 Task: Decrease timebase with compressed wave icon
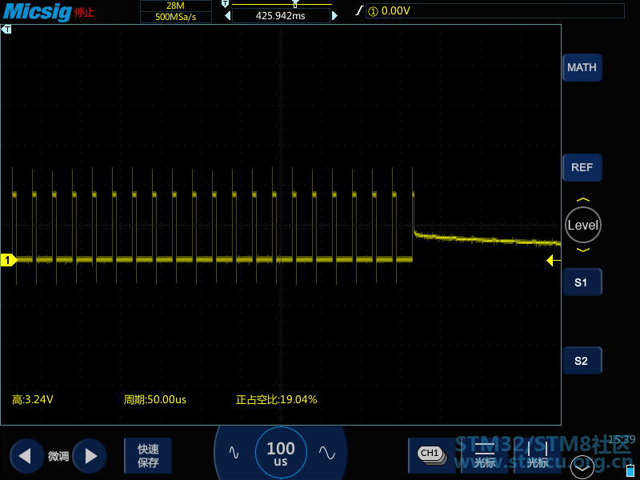click(234, 452)
